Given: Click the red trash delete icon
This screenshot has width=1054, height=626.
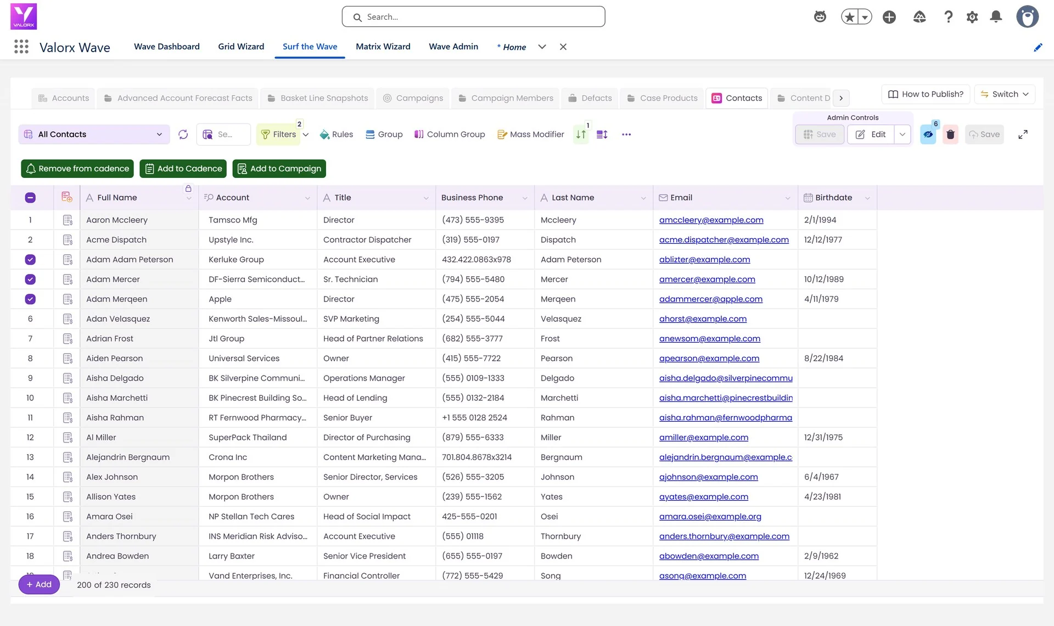Looking at the screenshot, I should [951, 135].
